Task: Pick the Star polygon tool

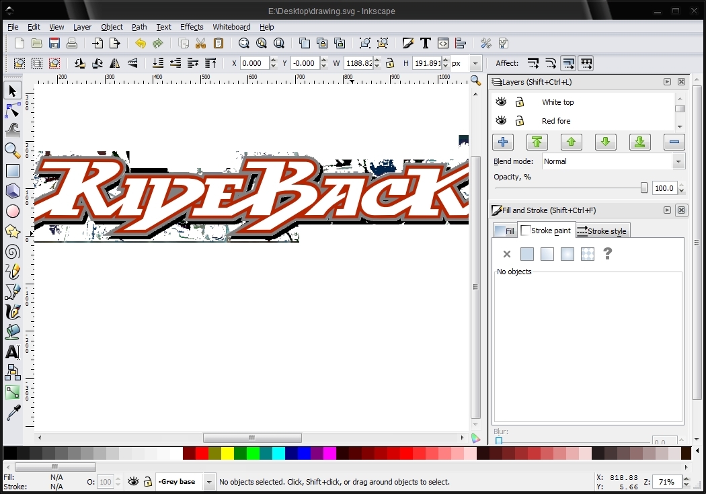Action: tap(13, 231)
